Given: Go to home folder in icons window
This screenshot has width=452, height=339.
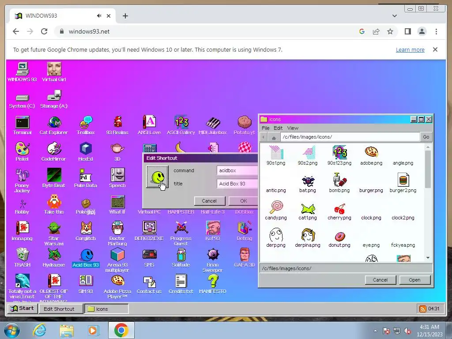Looking at the screenshot, I should 274,137.
